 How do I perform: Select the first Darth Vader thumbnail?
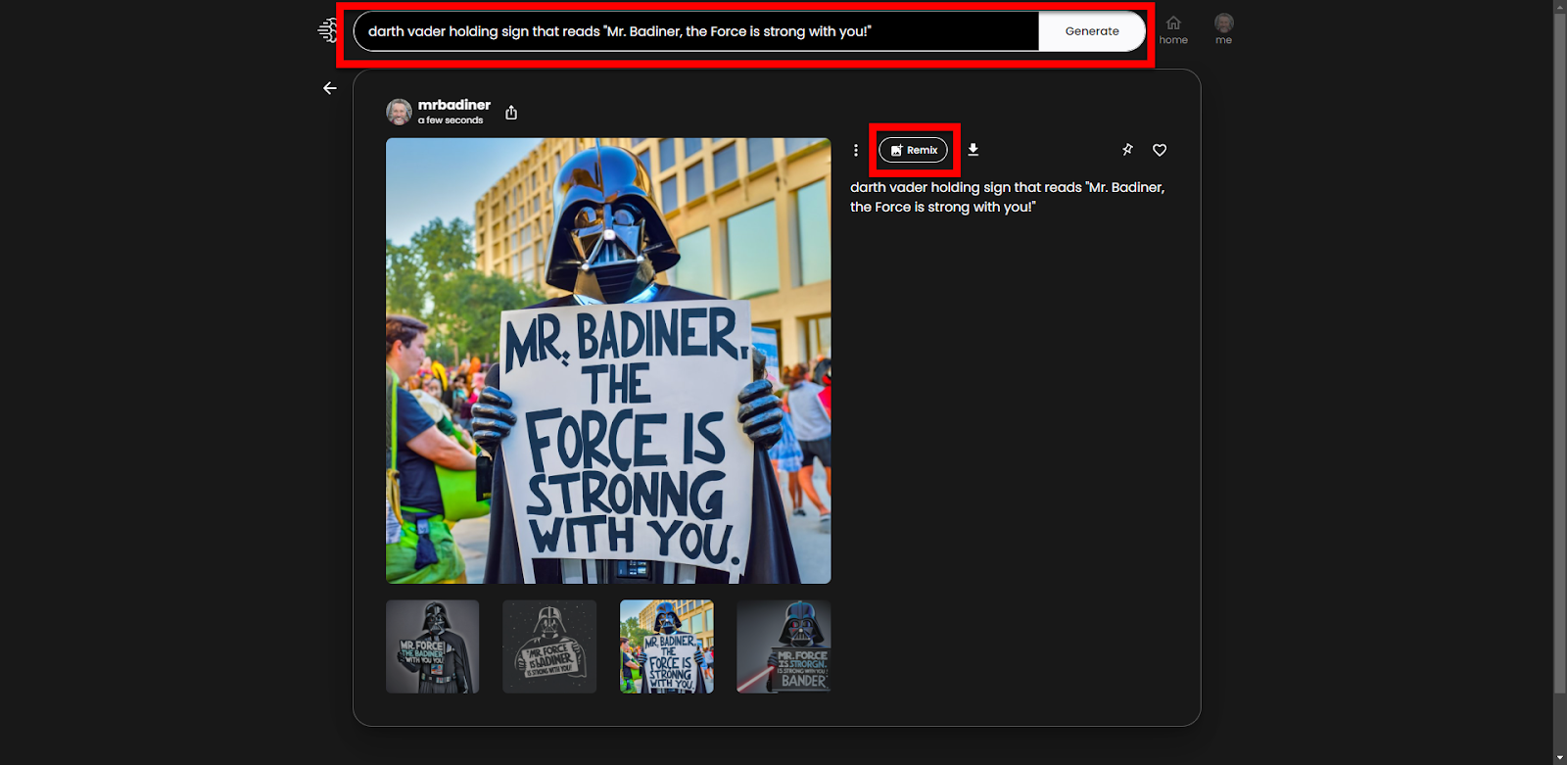pos(433,646)
